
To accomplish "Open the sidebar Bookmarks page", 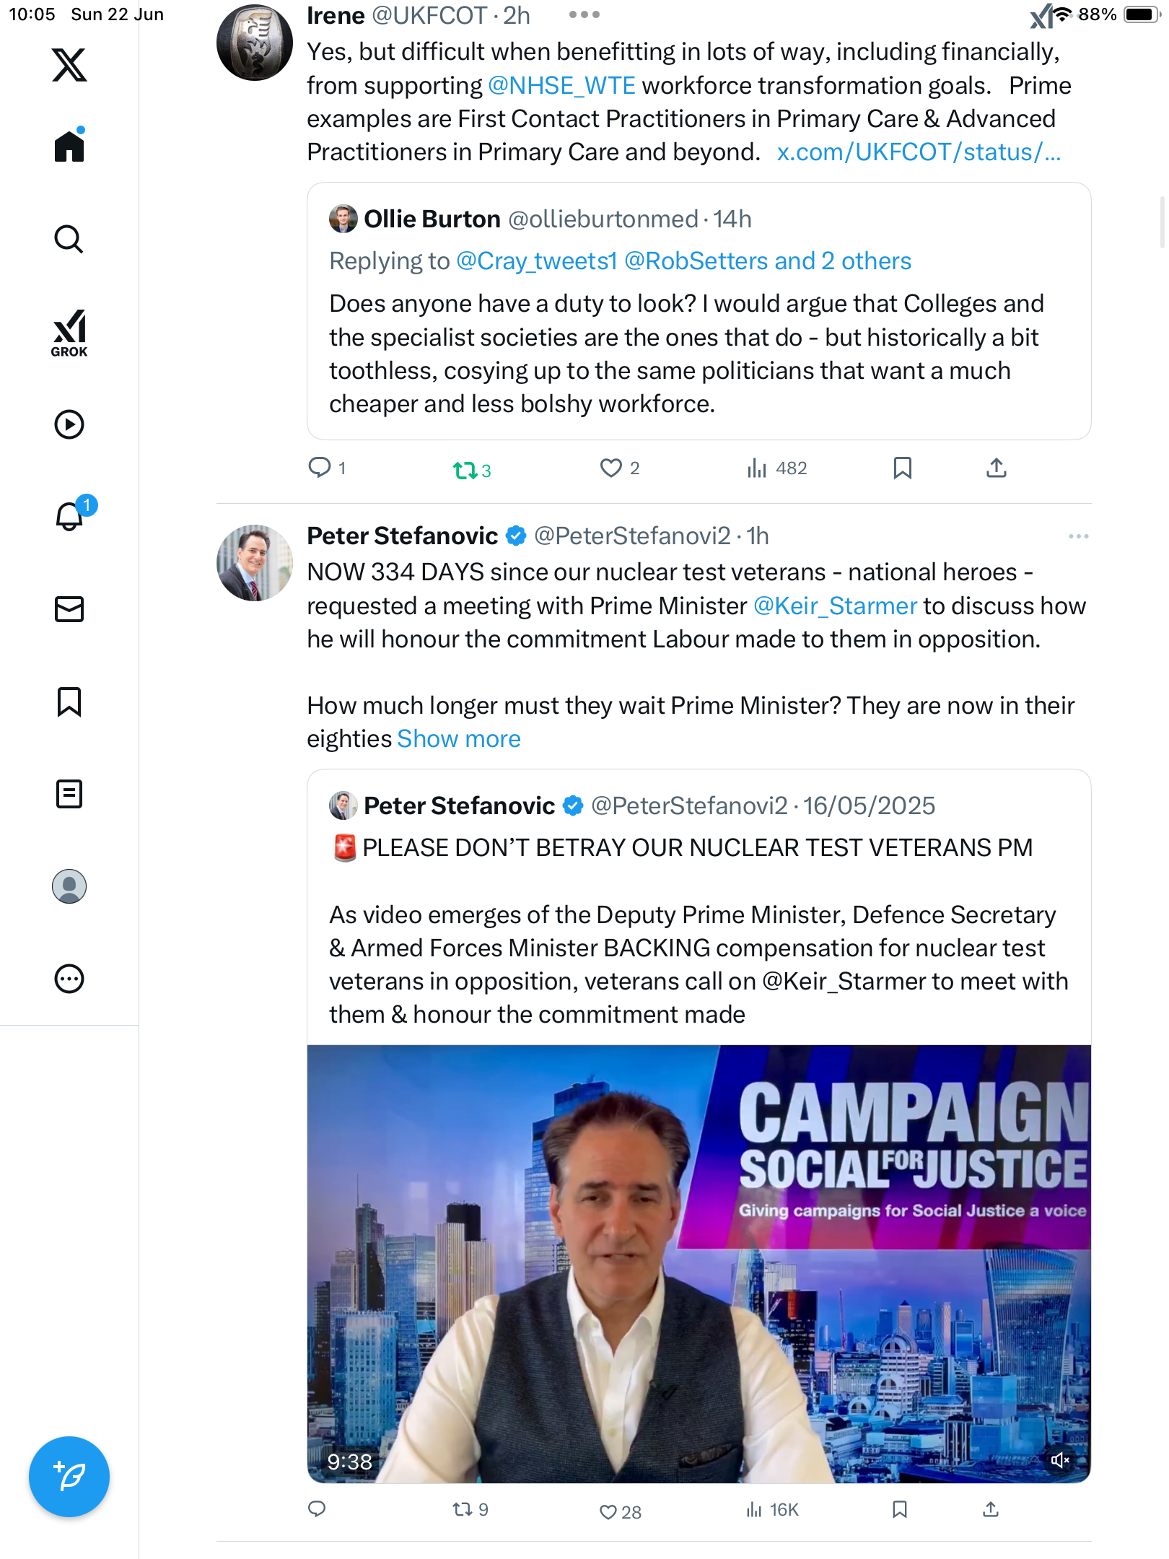I will (x=69, y=702).
